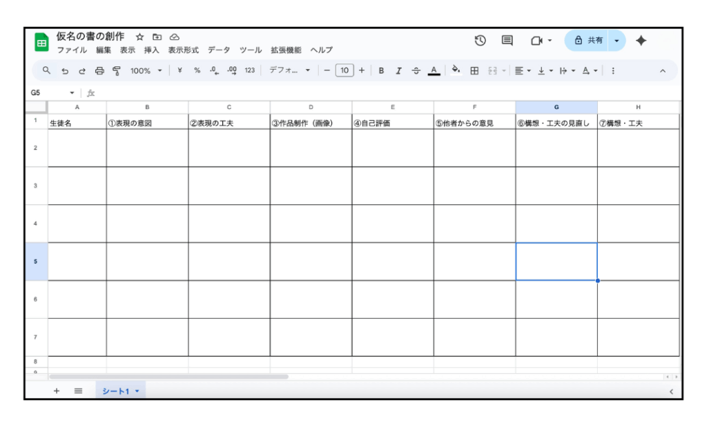
Task: Open the データ menu
Action: (x=219, y=50)
